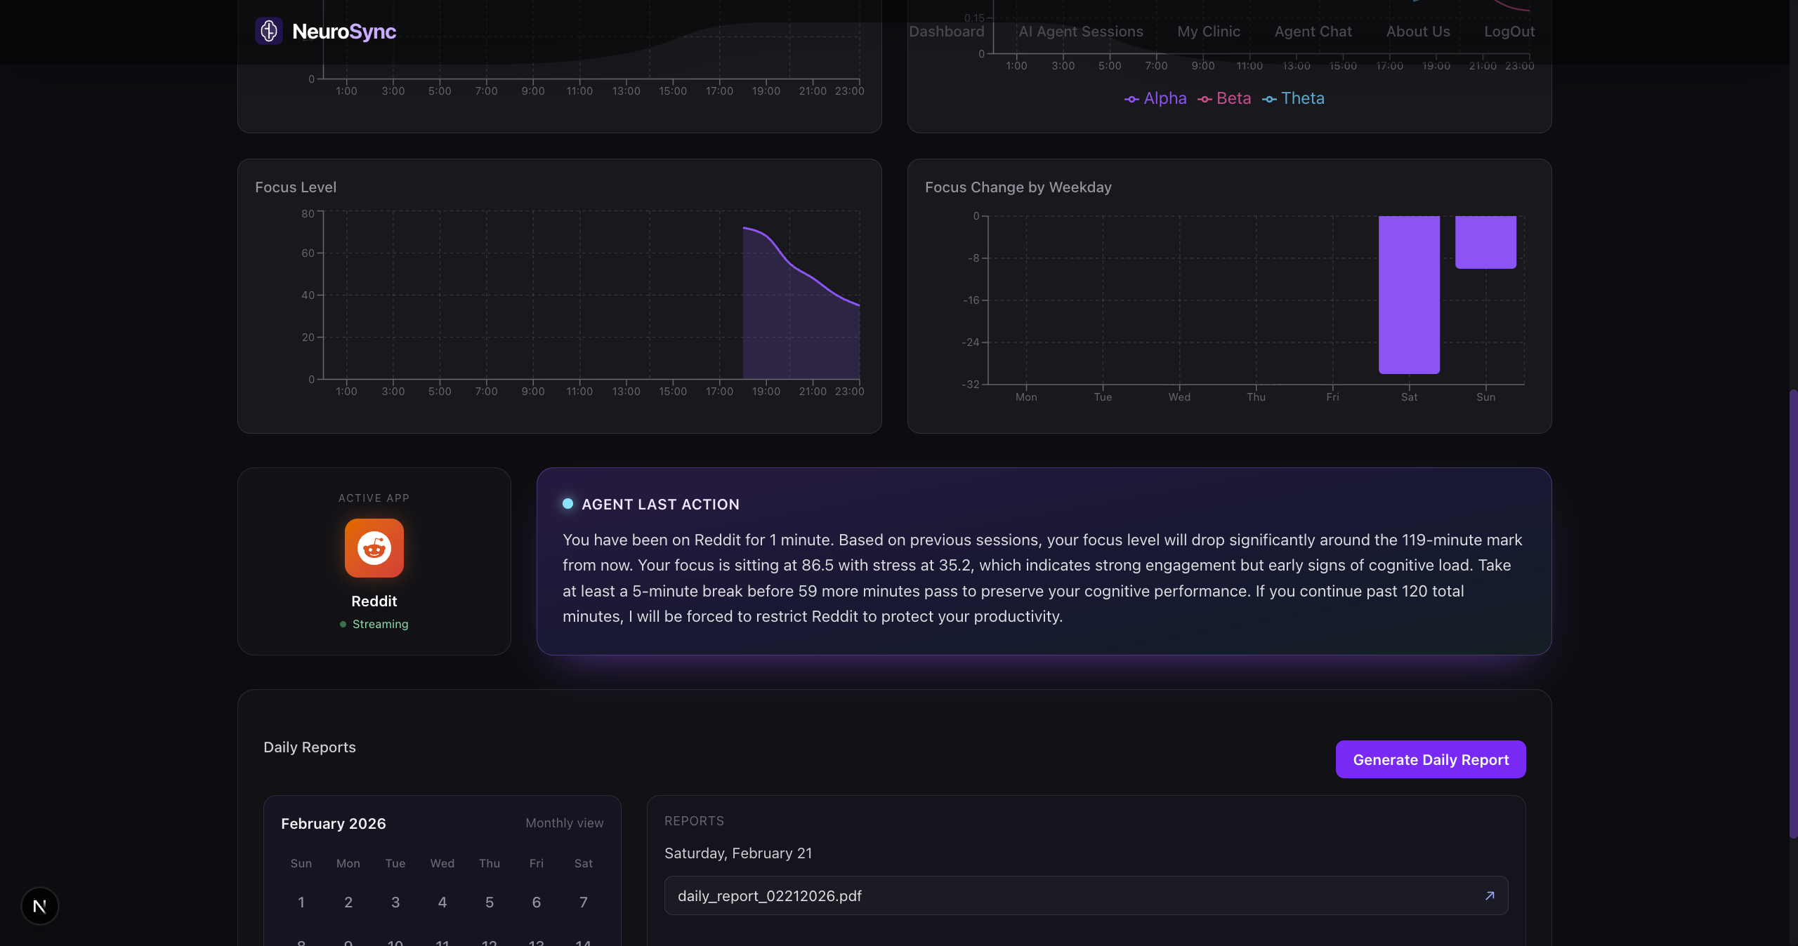Click the LogOut link

1509,32
